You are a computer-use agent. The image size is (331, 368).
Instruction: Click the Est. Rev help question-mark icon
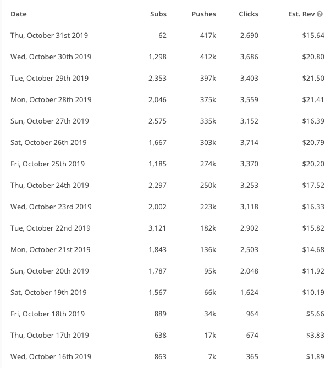(x=319, y=14)
